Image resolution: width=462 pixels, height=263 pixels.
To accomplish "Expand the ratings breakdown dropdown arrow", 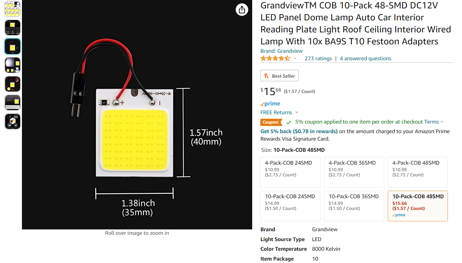I will (295, 58).
